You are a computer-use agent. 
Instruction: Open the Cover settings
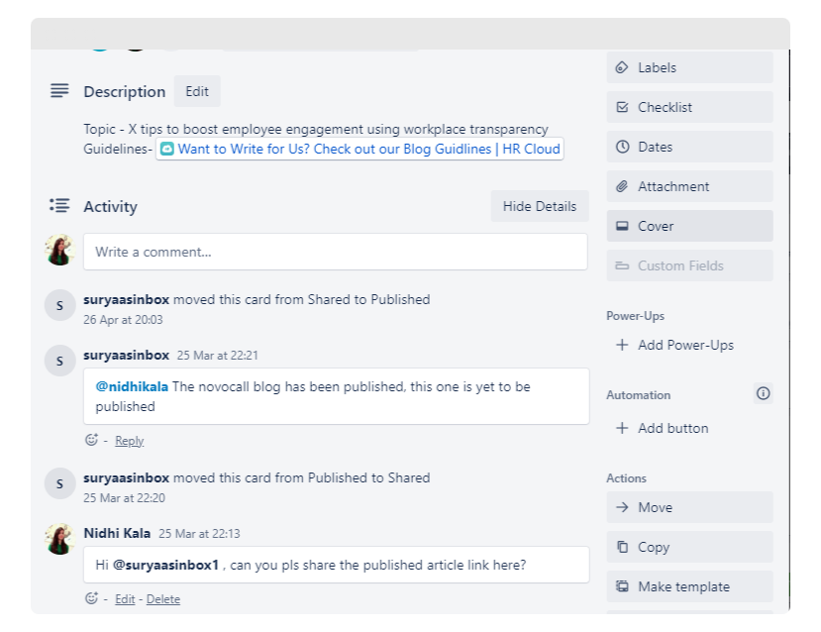(689, 226)
